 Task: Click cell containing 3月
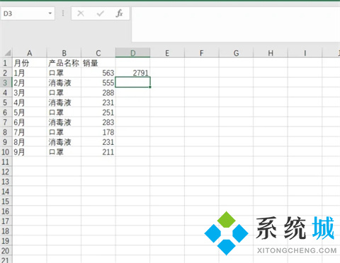(30, 93)
